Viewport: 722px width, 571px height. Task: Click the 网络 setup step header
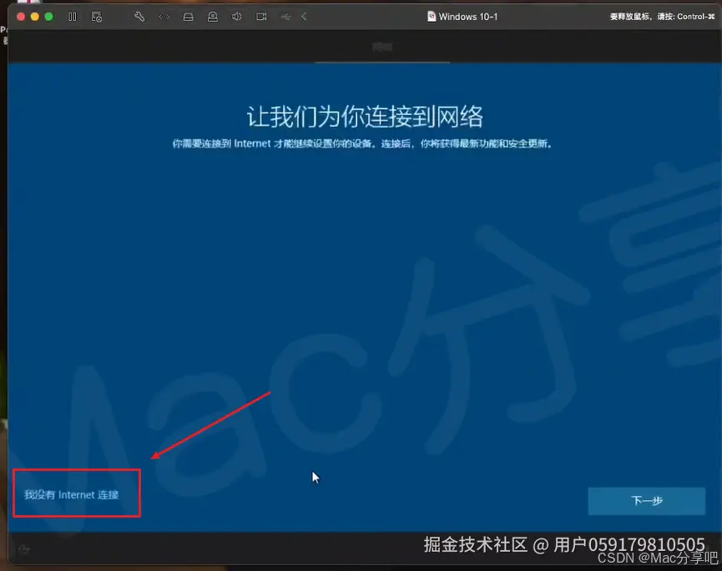point(382,47)
